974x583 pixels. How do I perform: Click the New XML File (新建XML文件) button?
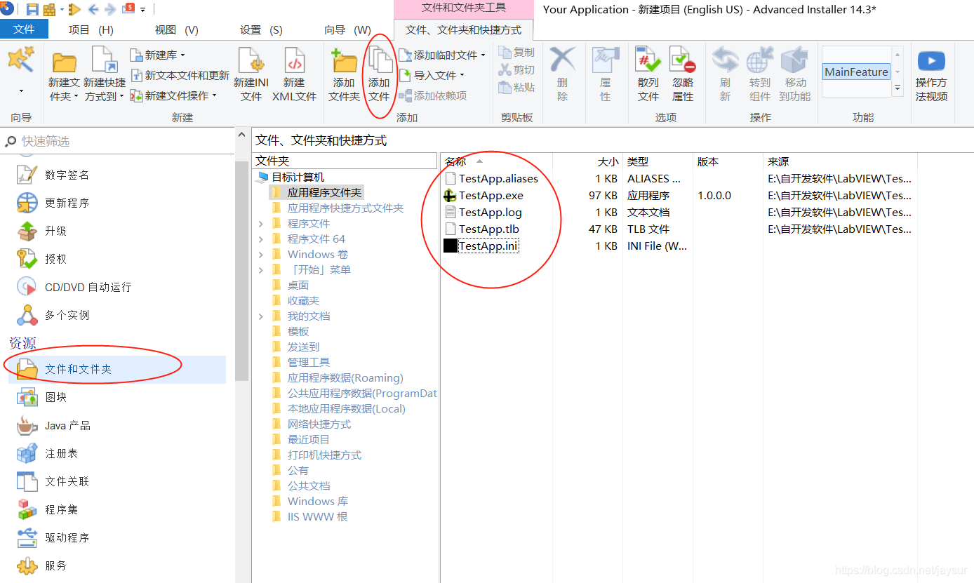(294, 74)
